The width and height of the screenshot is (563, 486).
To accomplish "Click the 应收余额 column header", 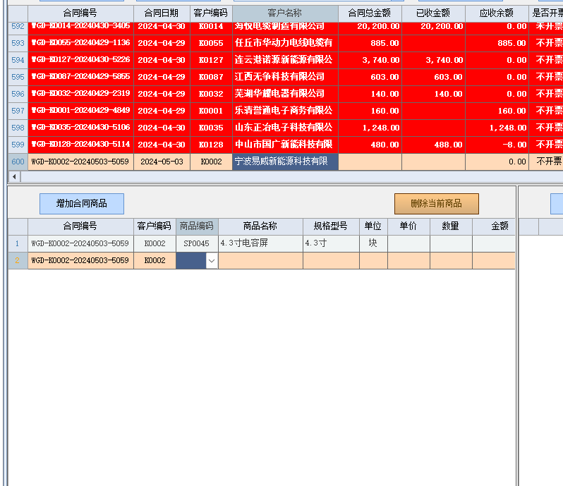I will coord(497,13).
